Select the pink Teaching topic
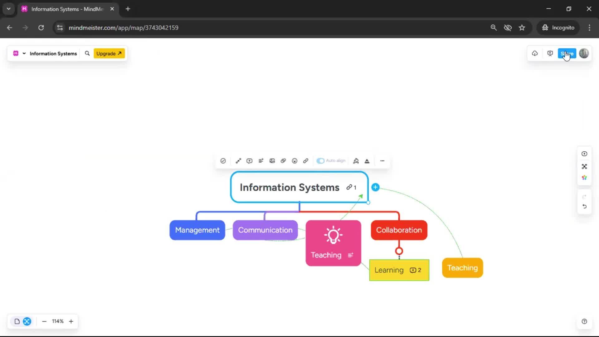The height and width of the screenshot is (337, 599). (333, 243)
